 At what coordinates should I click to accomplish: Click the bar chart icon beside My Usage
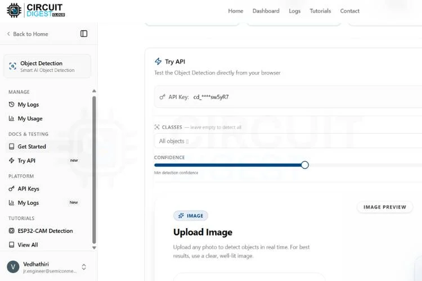11,119
